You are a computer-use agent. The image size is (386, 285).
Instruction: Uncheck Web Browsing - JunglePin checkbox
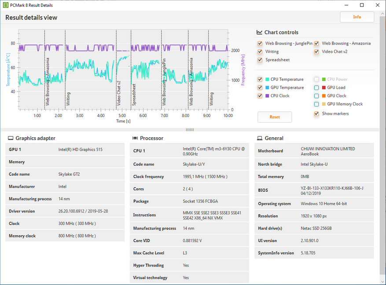(x=260, y=44)
